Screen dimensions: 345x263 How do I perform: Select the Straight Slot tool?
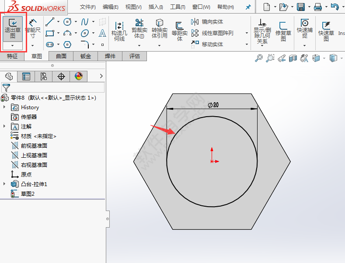(x=50, y=45)
